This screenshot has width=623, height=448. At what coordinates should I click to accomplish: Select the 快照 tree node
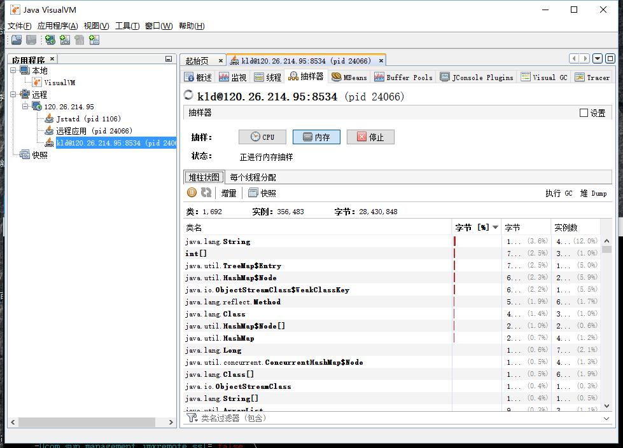pos(39,155)
